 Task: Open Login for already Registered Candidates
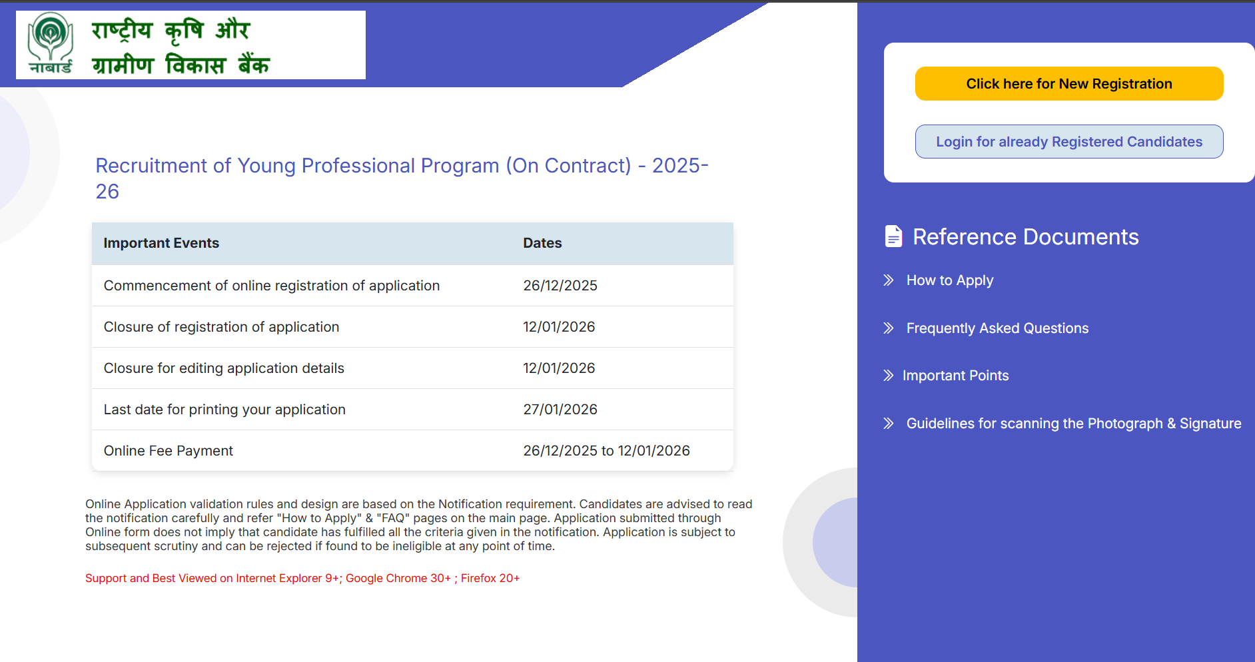(x=1068, y=141)
